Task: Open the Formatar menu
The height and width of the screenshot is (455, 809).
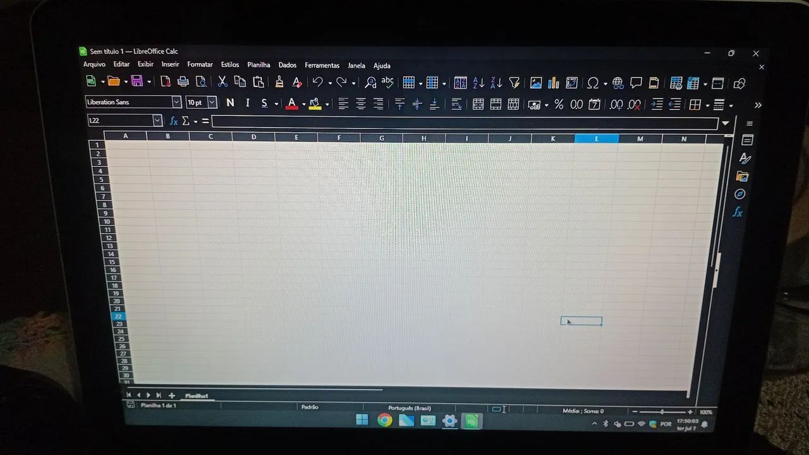Action: tap(200, 64)
